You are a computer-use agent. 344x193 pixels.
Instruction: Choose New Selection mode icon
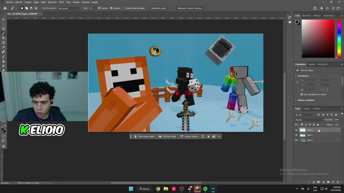[x=22, y=8]
